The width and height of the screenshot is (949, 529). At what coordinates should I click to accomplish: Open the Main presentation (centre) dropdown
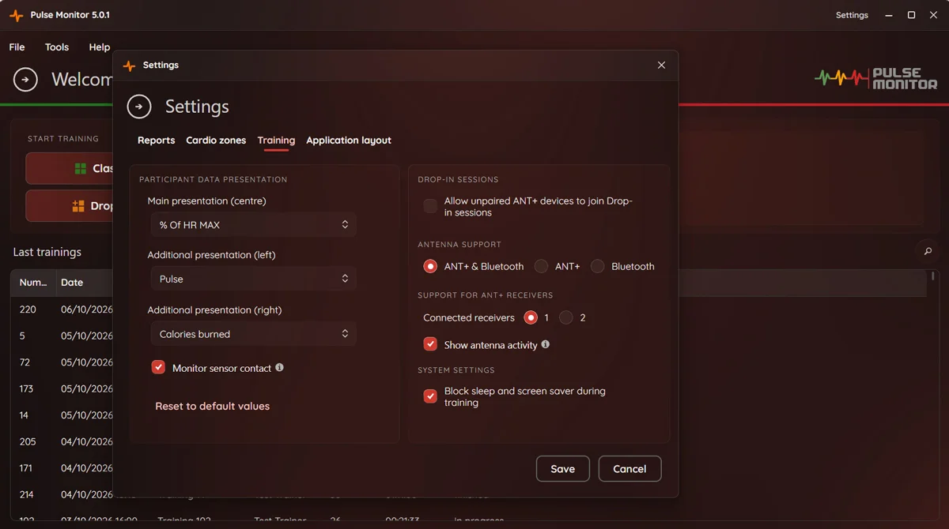pyautogui.click(x=253, y=225)
